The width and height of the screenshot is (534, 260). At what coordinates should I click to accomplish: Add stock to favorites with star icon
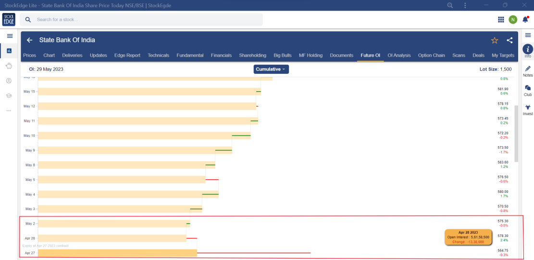[495, 40]
